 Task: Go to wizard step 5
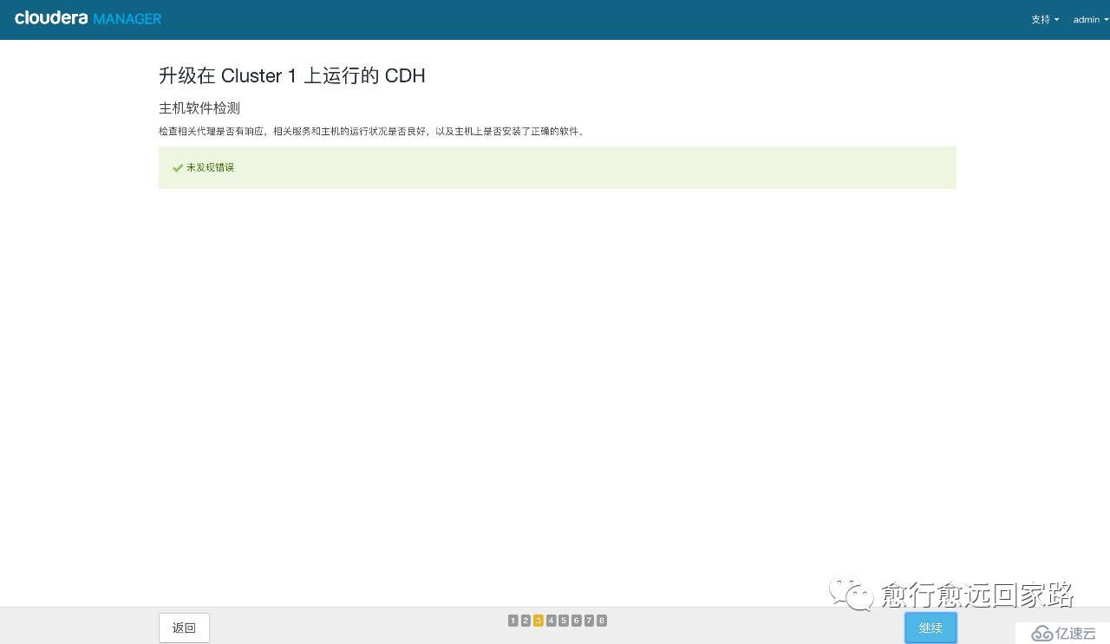click(x=564, y=621)
